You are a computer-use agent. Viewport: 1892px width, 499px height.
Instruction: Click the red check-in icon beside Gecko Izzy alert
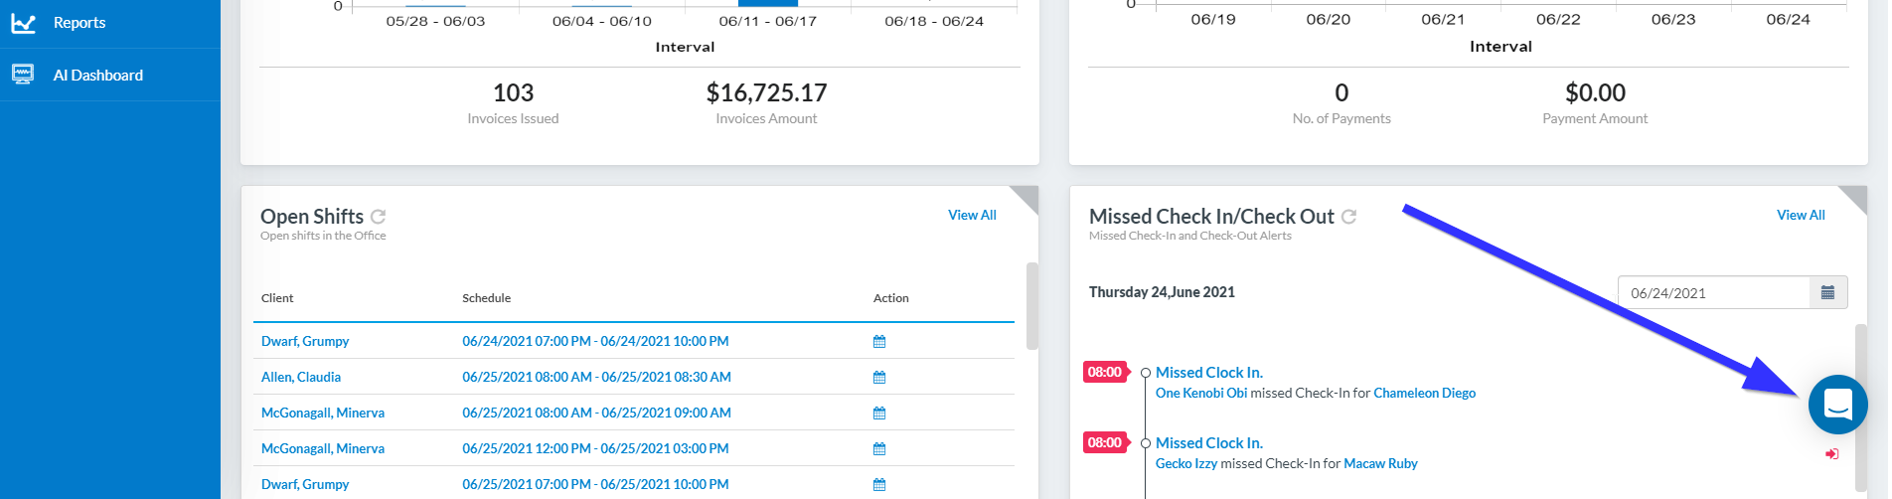click(1831, 454)
